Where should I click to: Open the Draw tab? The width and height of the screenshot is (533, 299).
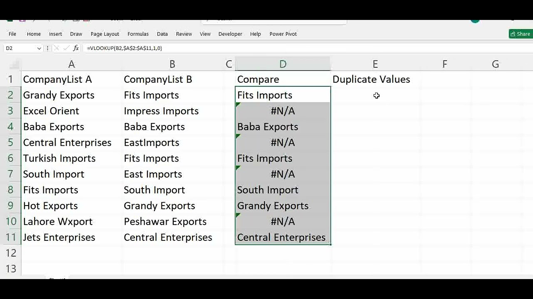76,34
